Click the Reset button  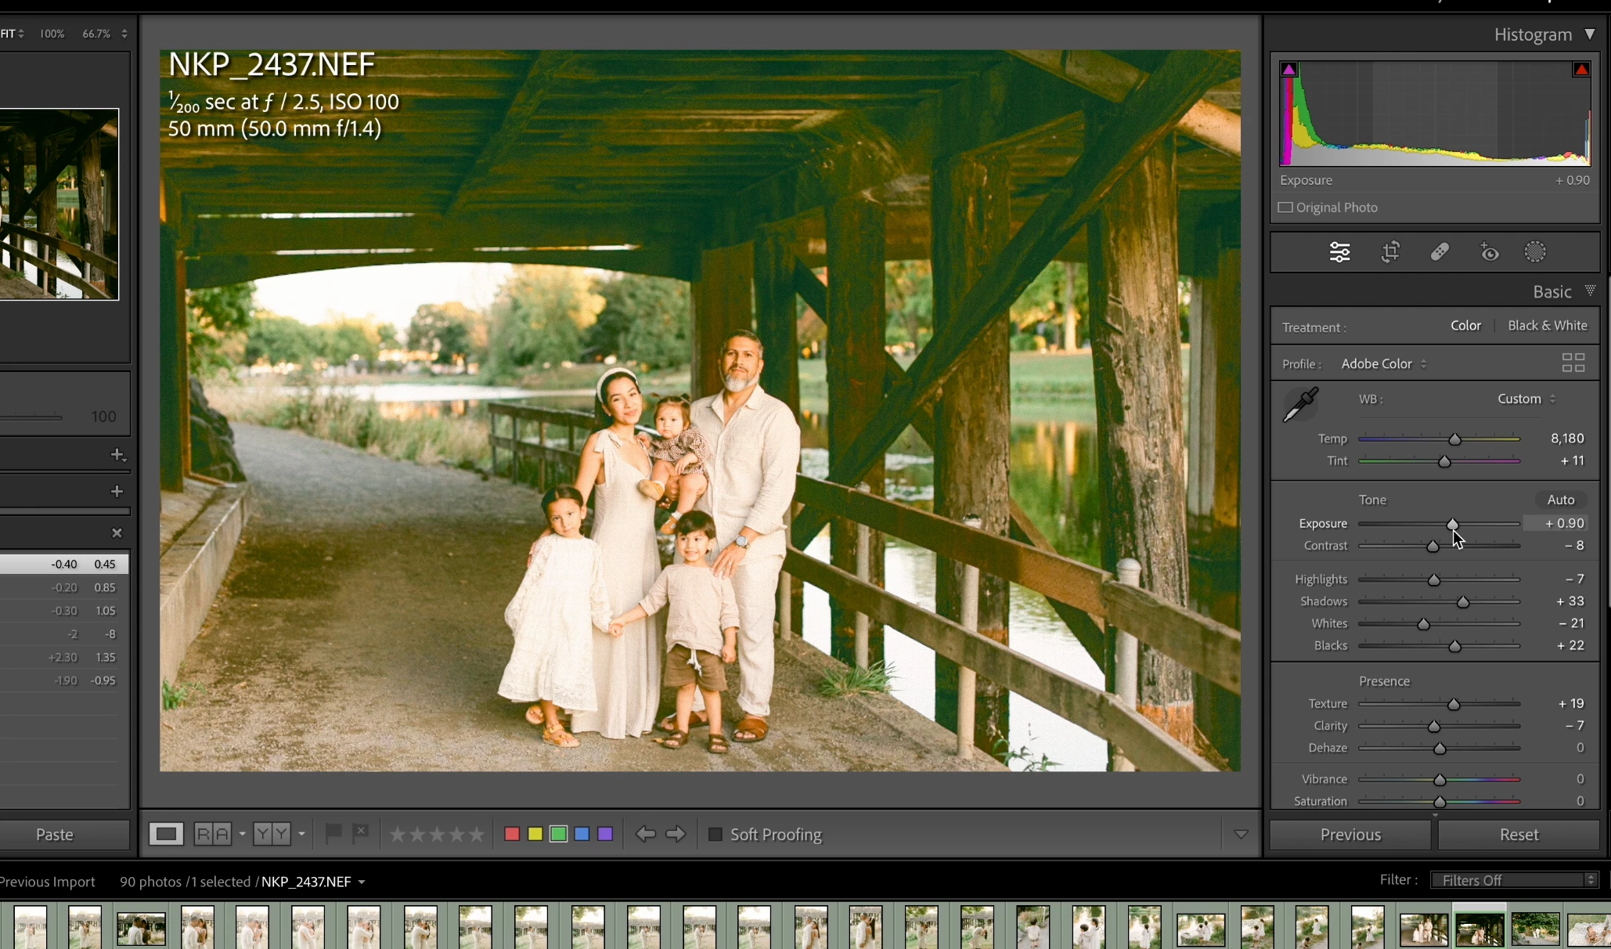(x=1519, y=835)
